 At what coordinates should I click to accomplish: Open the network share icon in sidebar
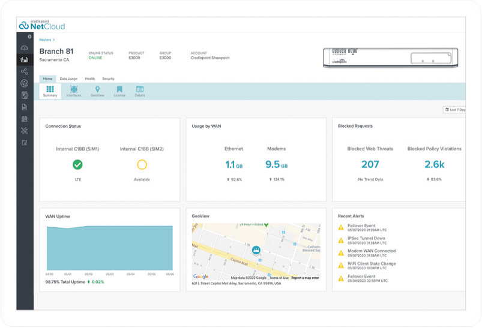(x=25, y=71)
